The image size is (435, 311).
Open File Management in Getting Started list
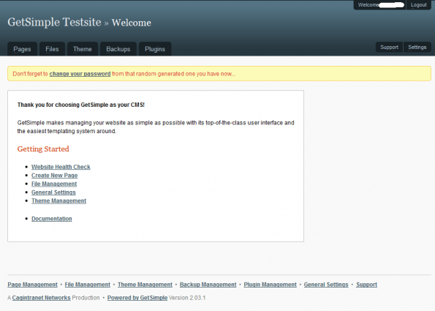(54, 184)
